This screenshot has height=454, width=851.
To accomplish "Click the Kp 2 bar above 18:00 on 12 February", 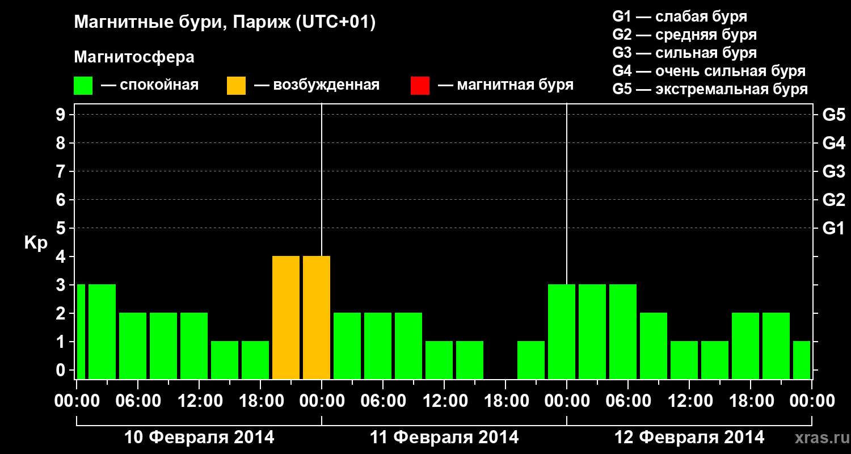I will (745, 346).
